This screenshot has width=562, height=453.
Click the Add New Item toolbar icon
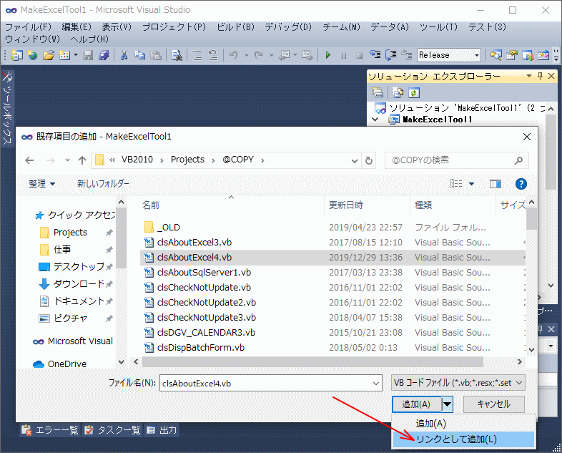tap(64, 55)
